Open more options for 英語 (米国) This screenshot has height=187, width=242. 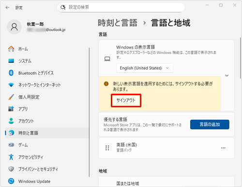pyautogui.click(x=223, y=148)
